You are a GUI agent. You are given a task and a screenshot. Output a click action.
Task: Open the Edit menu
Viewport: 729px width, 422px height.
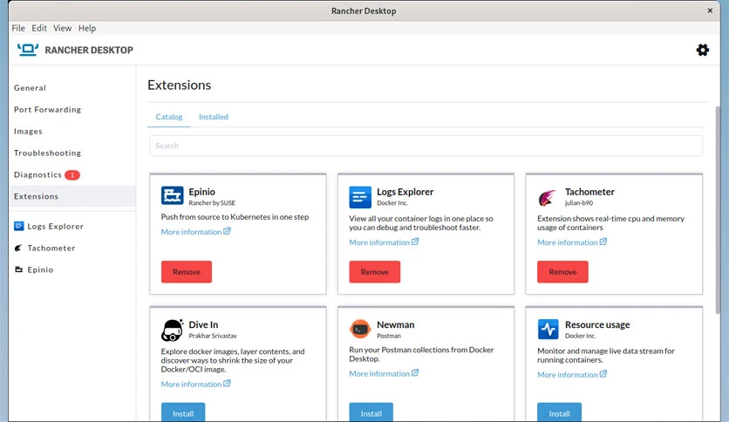(39, 29)
